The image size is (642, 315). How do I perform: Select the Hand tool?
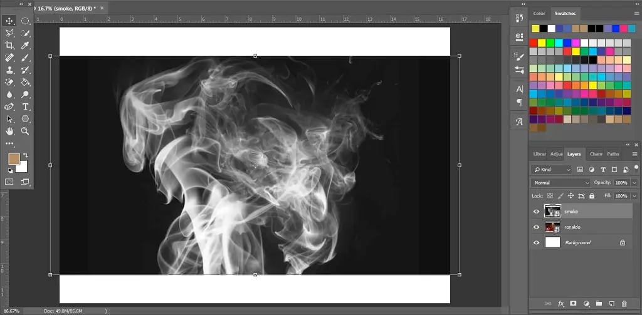9,132
